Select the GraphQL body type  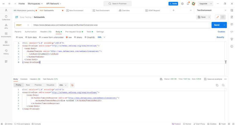[x=90, y=37]
